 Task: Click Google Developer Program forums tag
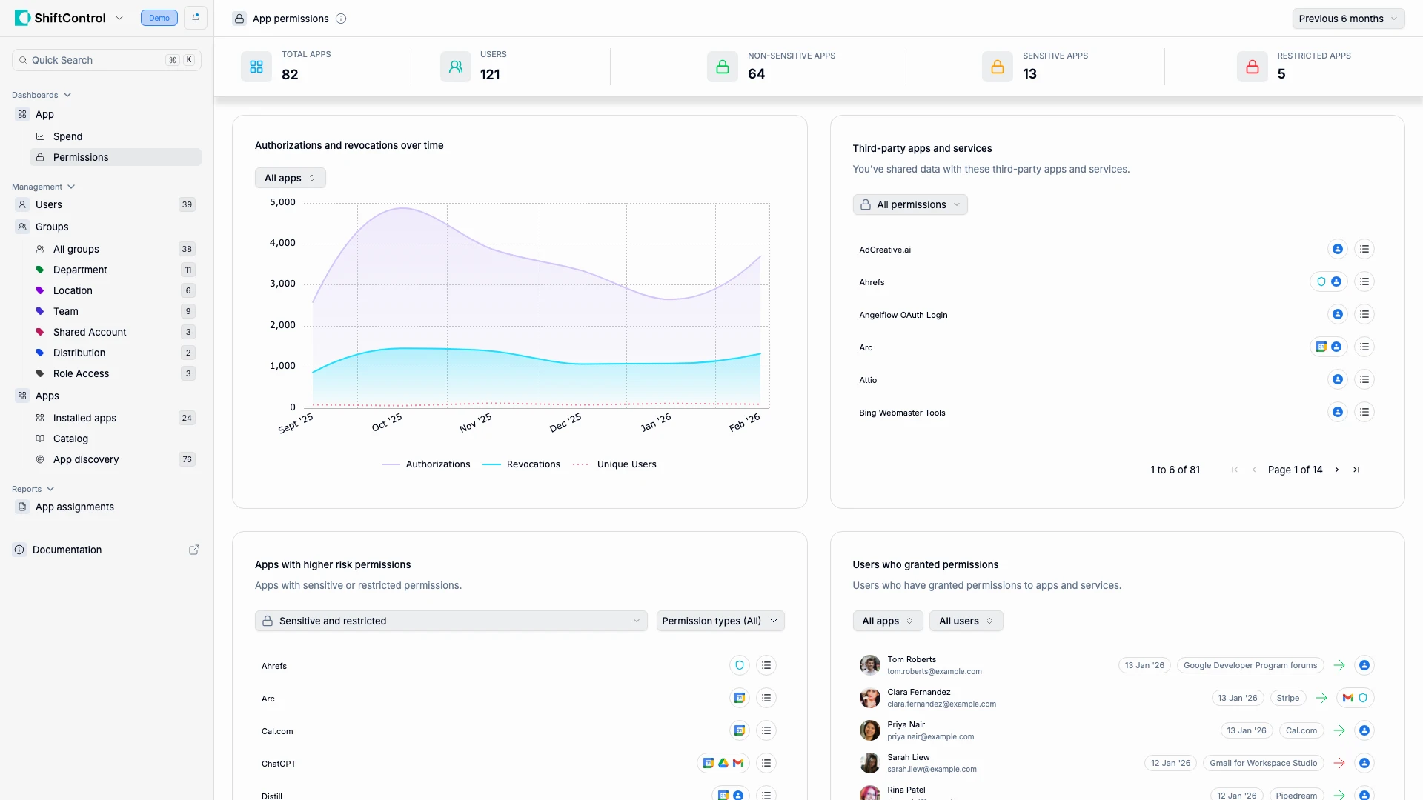point(1250,665)
